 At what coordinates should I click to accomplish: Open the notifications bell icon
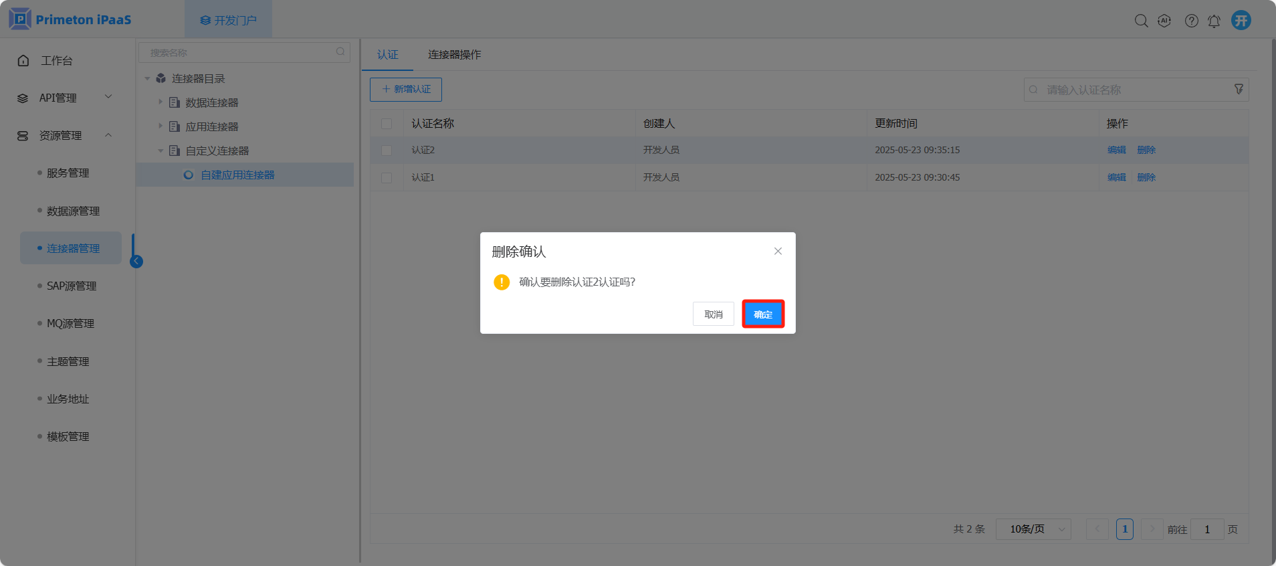click(x=1214, y=21)
